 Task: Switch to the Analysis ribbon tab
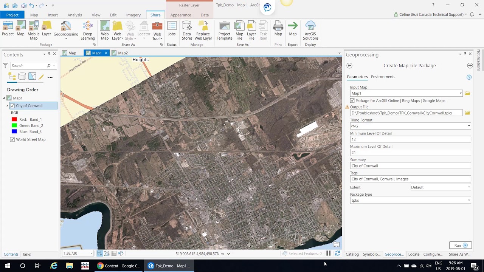coord(74,15)
